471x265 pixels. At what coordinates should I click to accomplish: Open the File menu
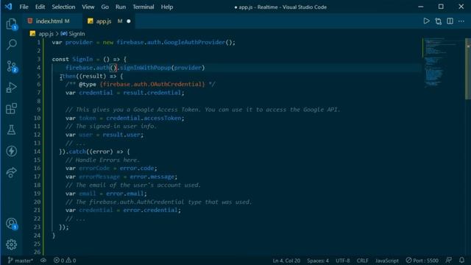(24, 7)
